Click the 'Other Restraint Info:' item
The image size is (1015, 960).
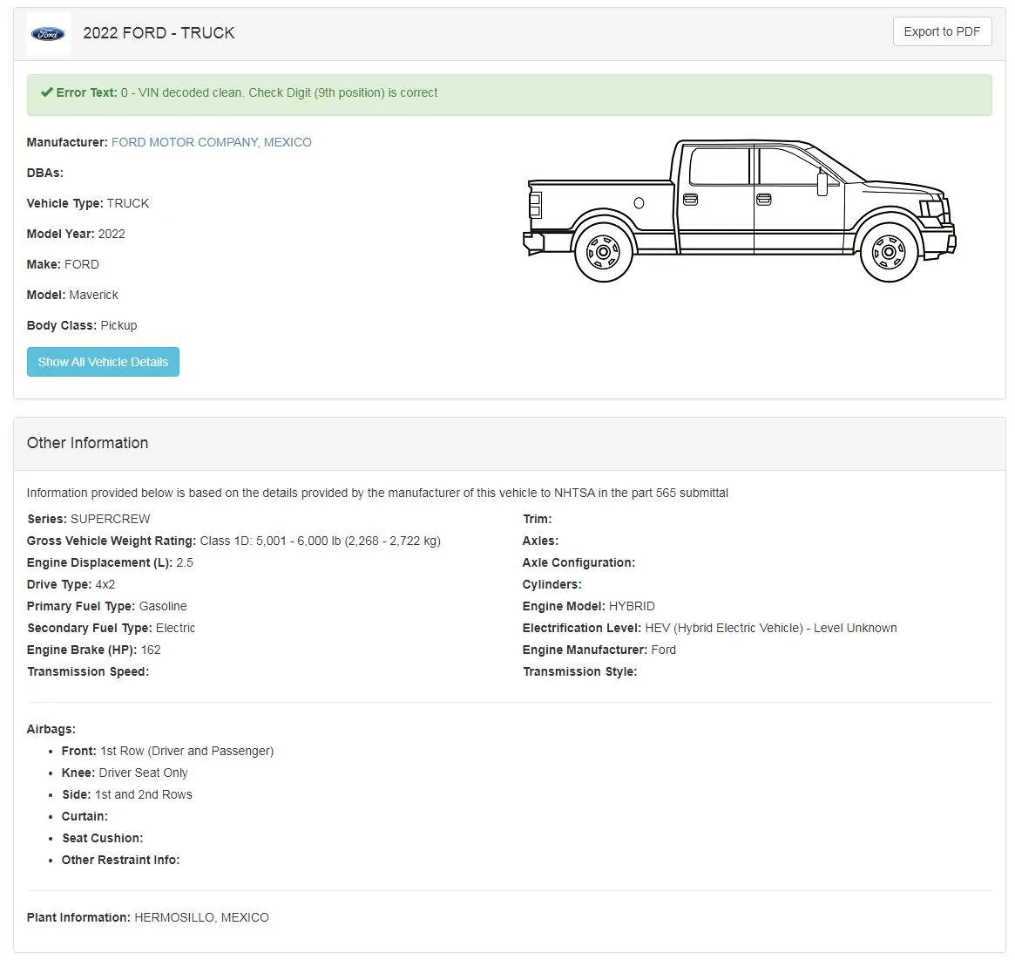(x=120, y=861)
